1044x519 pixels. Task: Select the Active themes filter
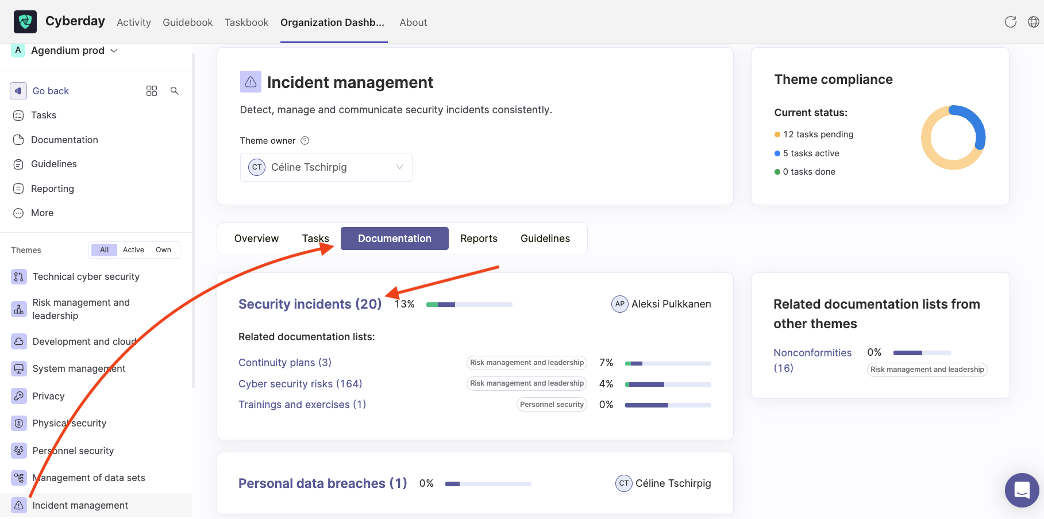pos(133,250)
